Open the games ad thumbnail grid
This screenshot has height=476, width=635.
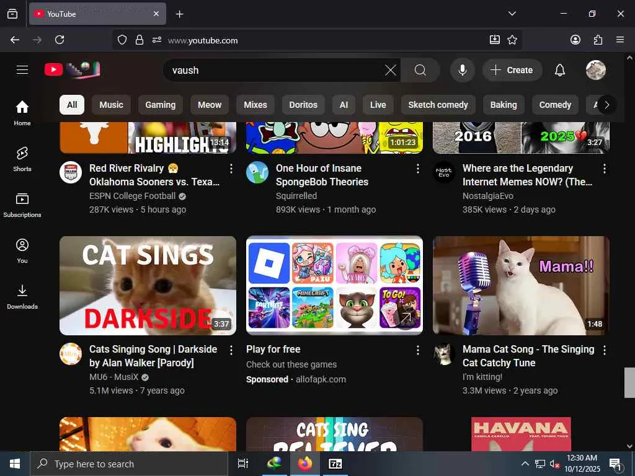point(334,286)
